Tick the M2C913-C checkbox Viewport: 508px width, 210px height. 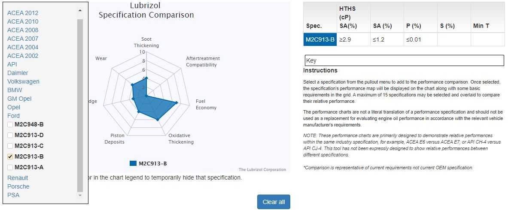(10, 146)
